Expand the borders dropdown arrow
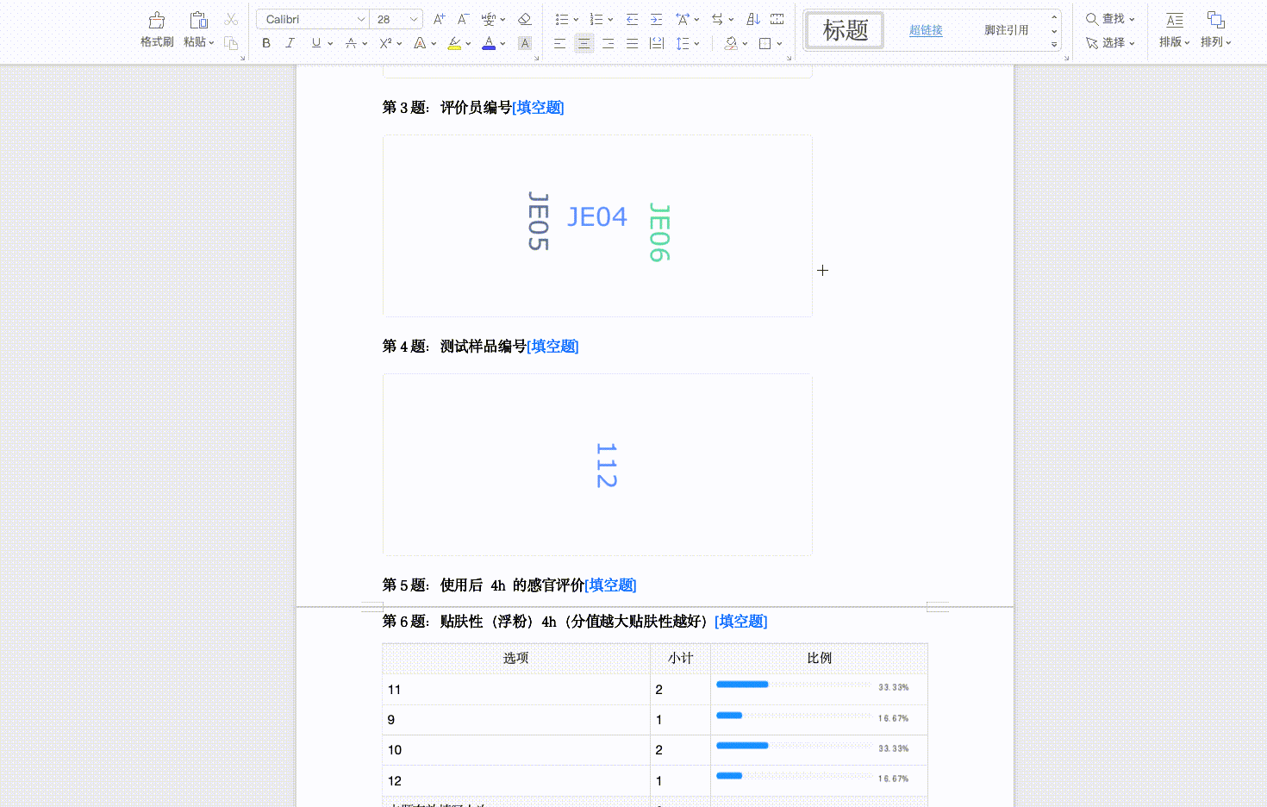The image size is (1267, 807). tap(779, 44)
